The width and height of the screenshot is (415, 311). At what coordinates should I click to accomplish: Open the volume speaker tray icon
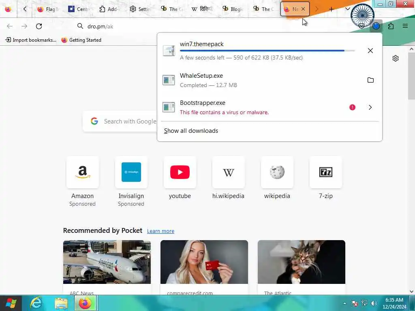pyautogui.click(x=374, y=303)
